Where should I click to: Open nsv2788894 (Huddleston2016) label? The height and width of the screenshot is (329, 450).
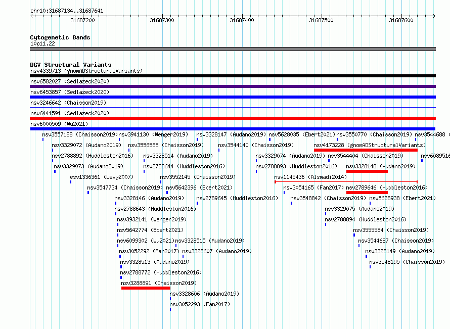point(366,219)
